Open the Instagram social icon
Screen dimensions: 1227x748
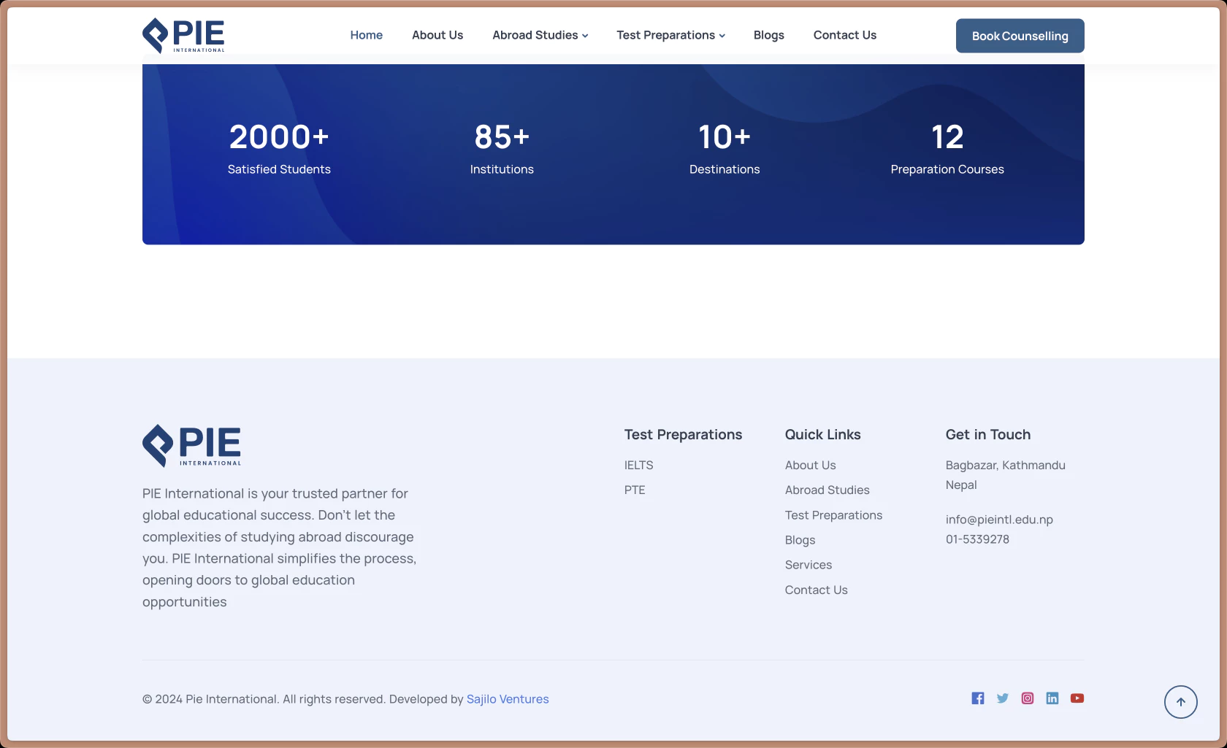[1027, 698]
